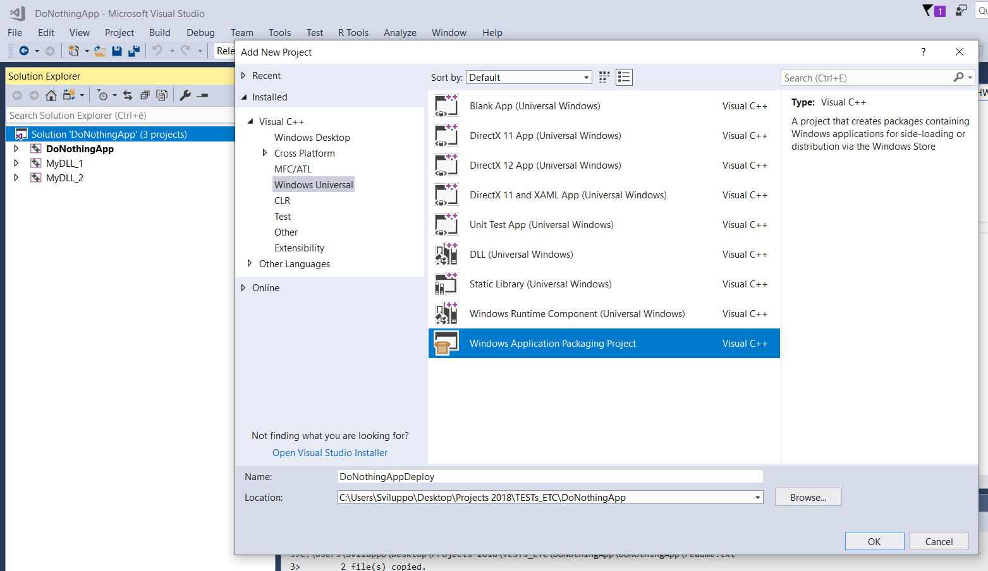The image size is (988, 571).
Task: Expand the Other Languages node
Action: (250, 263)
